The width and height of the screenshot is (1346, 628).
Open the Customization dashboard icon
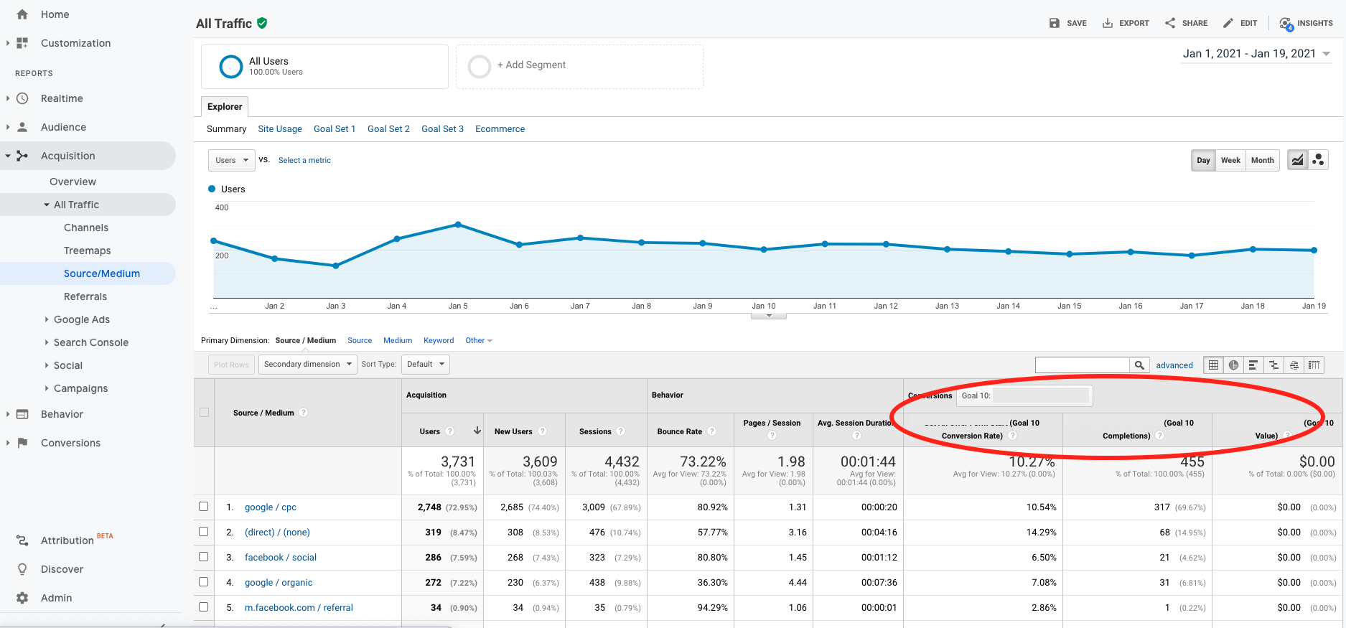click(x=22, y=43)
